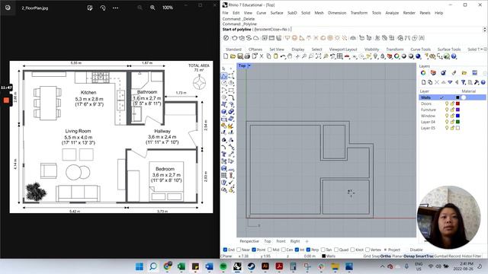
Task: Enable the Mid osnap checkbox
Action: [269, 250]
